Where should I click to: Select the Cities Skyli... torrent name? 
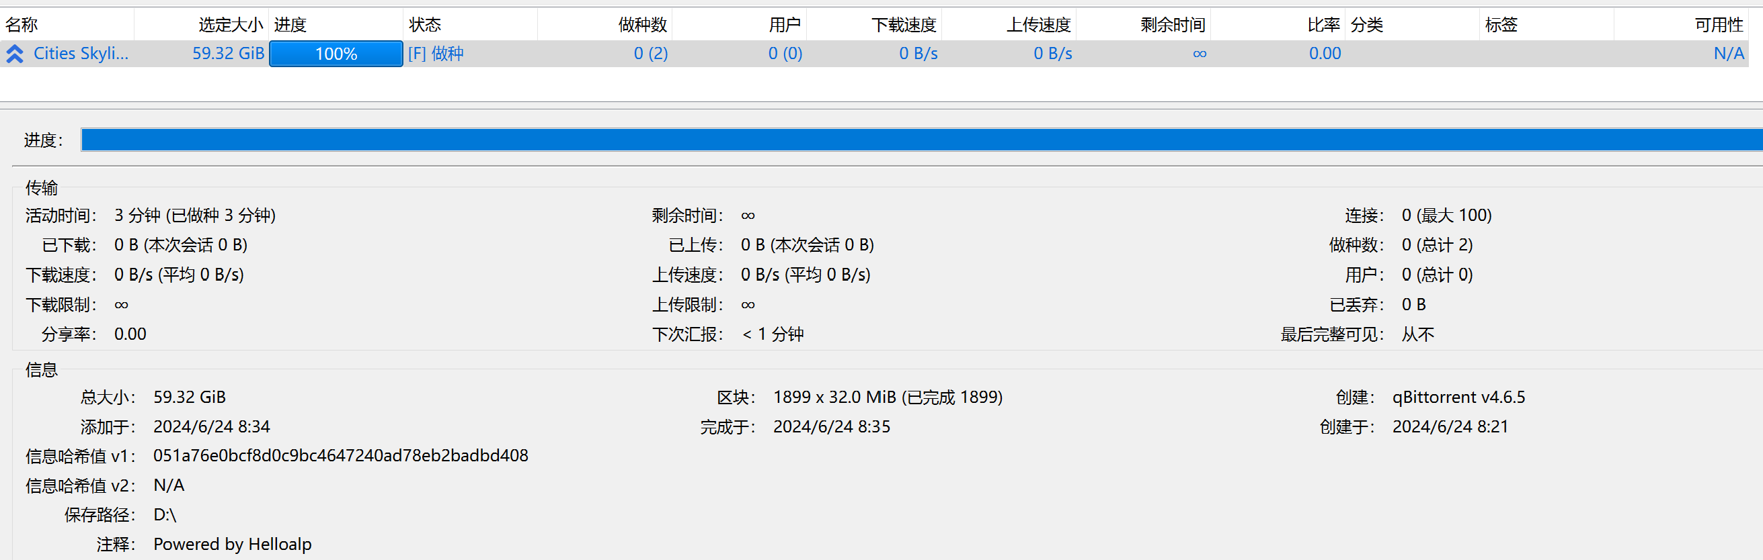point(81,54)
